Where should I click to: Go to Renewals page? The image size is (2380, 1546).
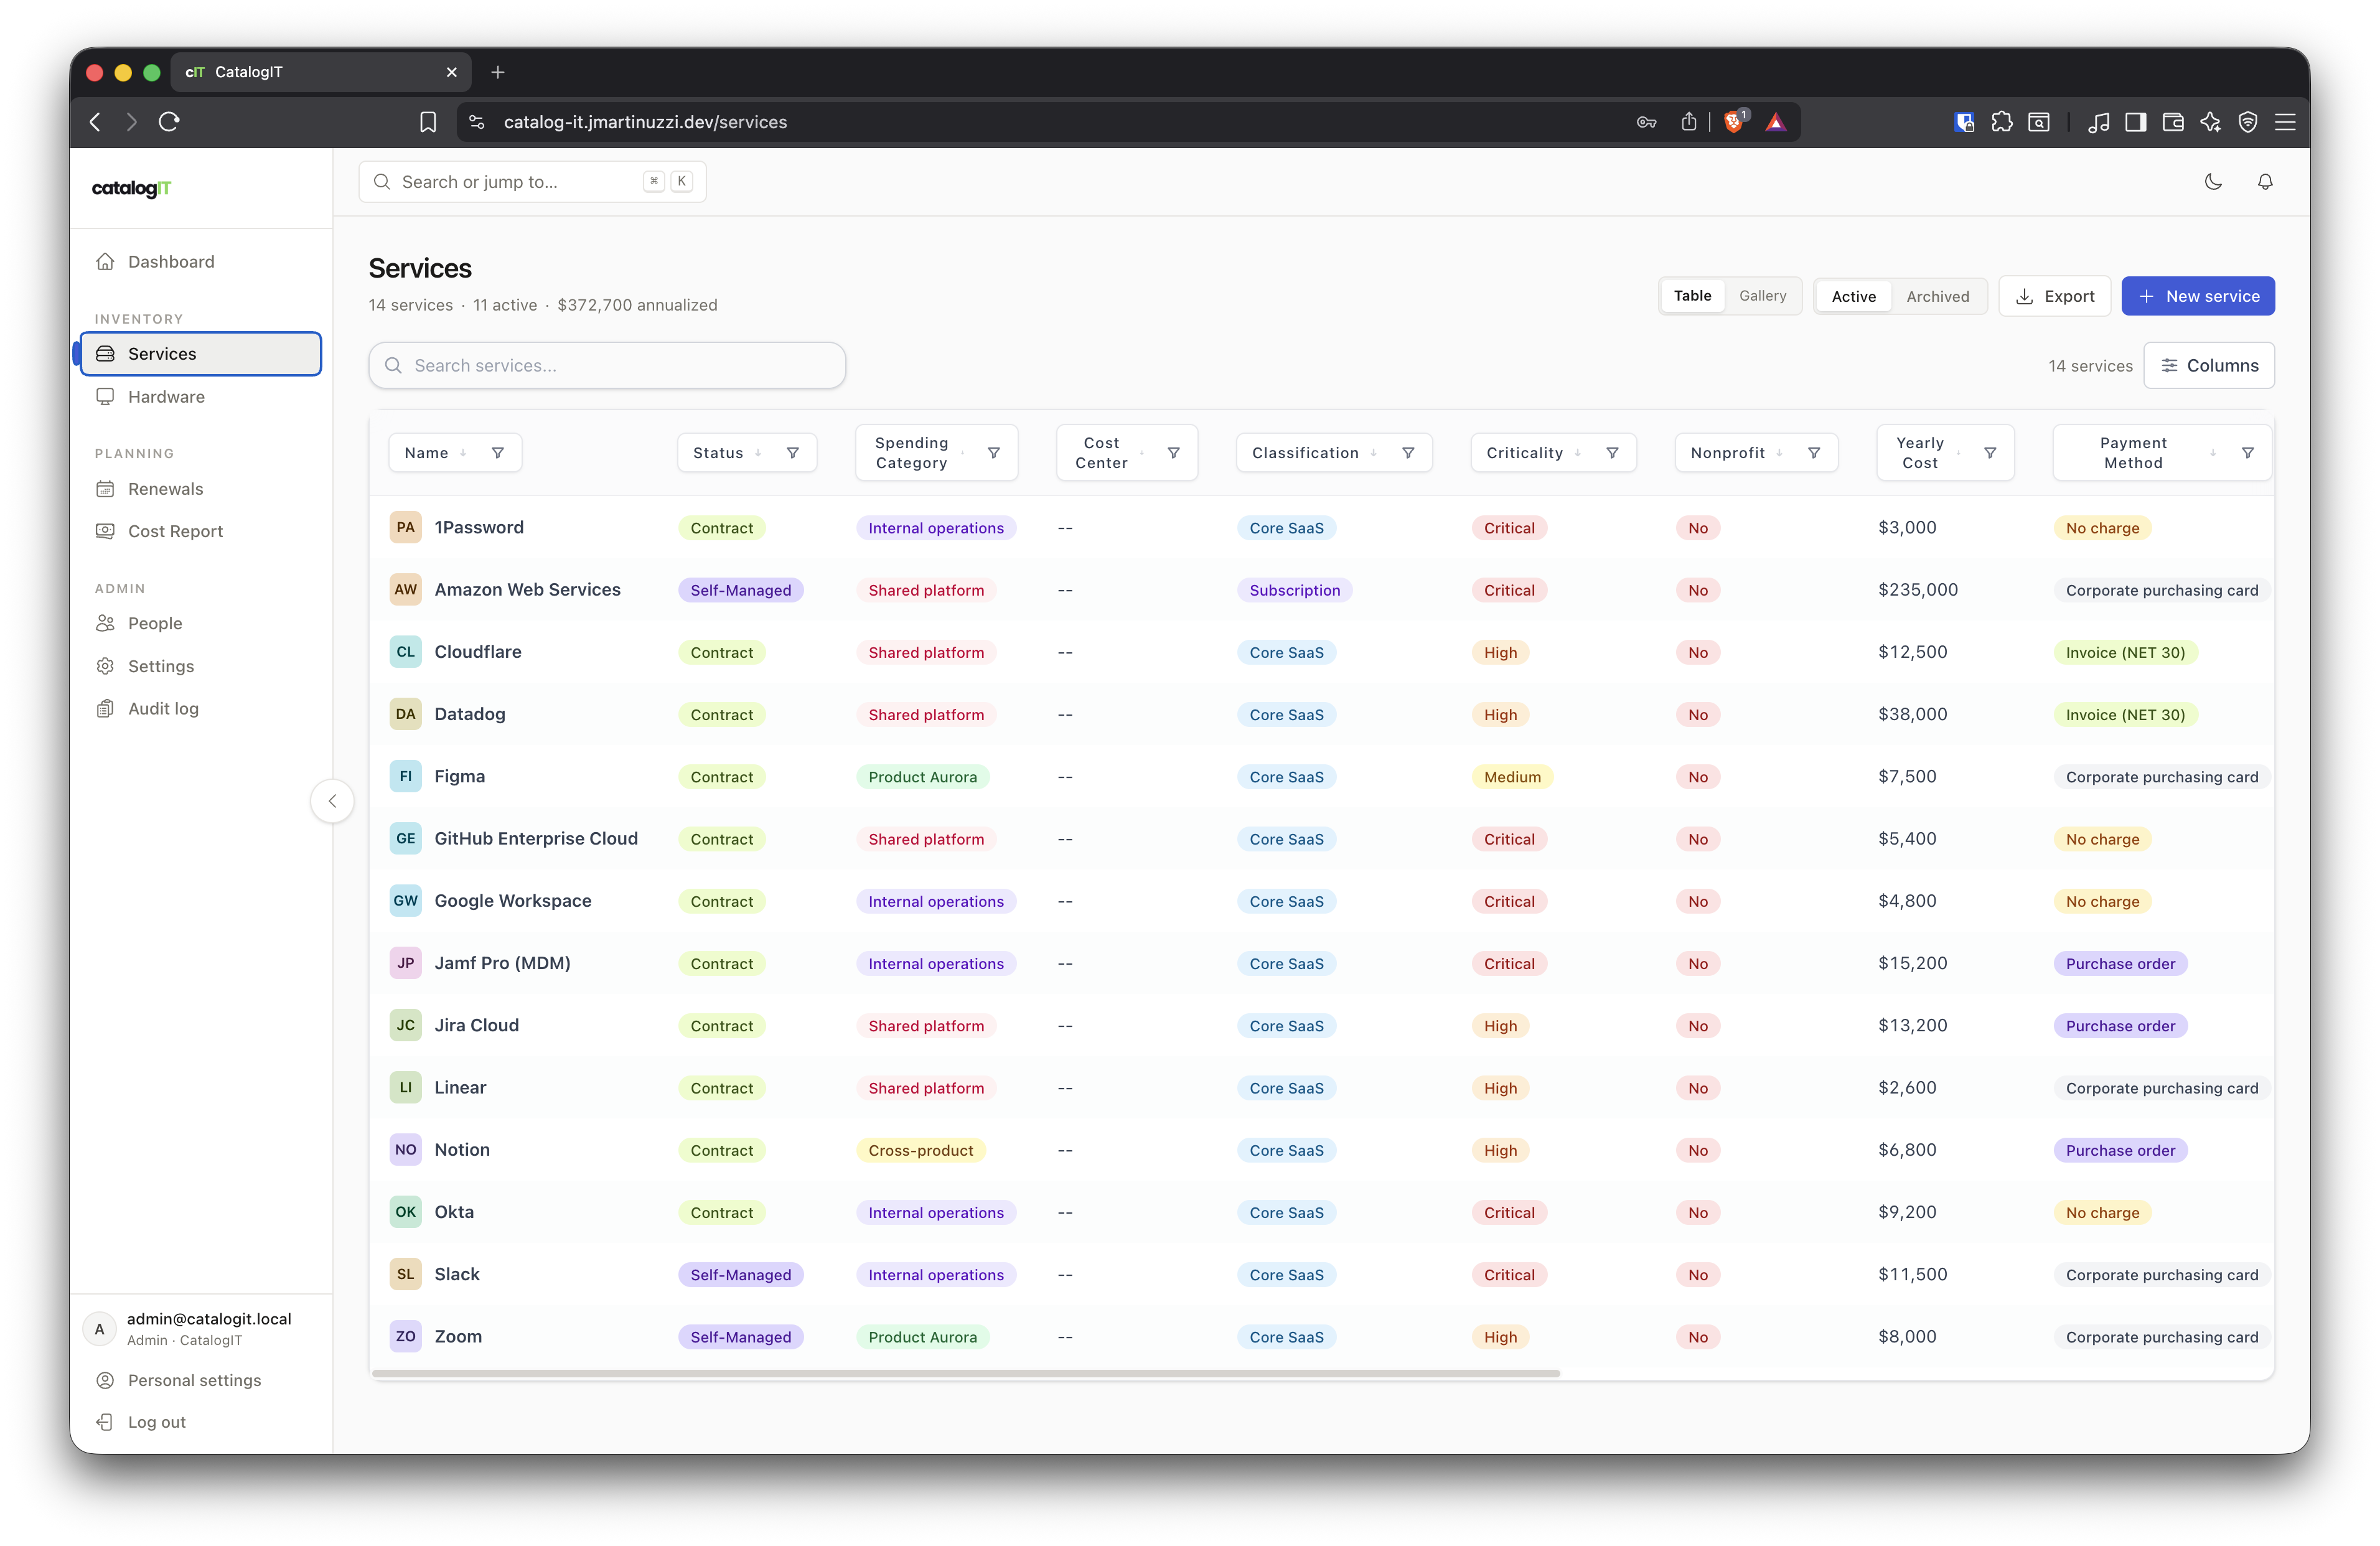click(201, 489)
